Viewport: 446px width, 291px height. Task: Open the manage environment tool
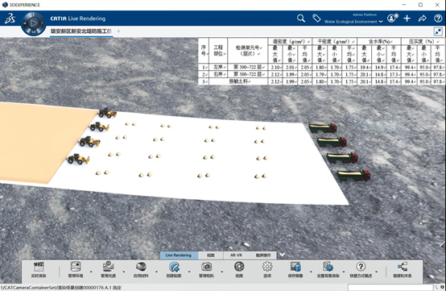76,267
